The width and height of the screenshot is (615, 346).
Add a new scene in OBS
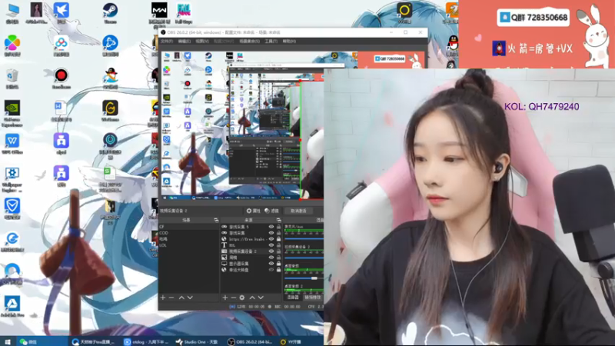tap(163, 298)
